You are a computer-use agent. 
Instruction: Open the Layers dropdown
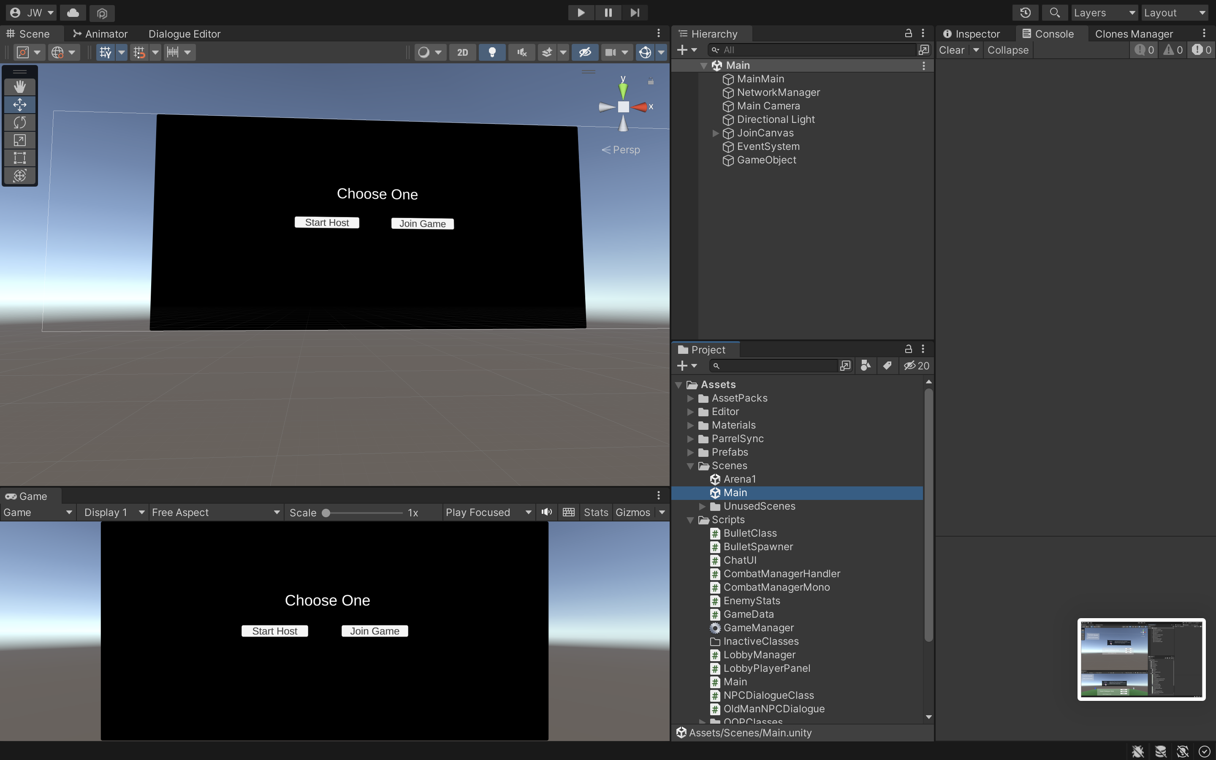1104,13
